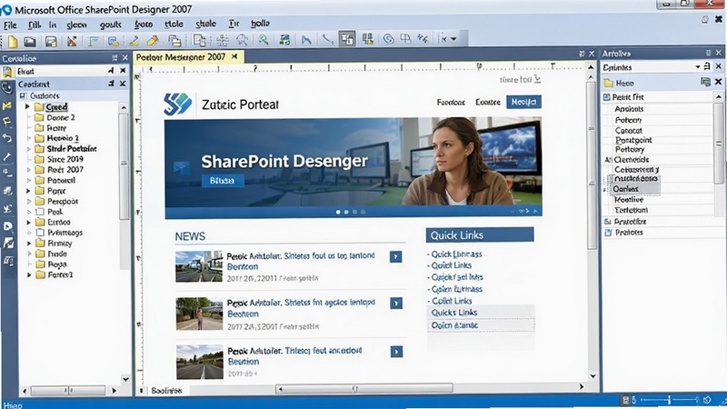Screen dimensions: 727x409
Task: Toggle the Pol. checkbox item in tree
Action: coord(40,212)
